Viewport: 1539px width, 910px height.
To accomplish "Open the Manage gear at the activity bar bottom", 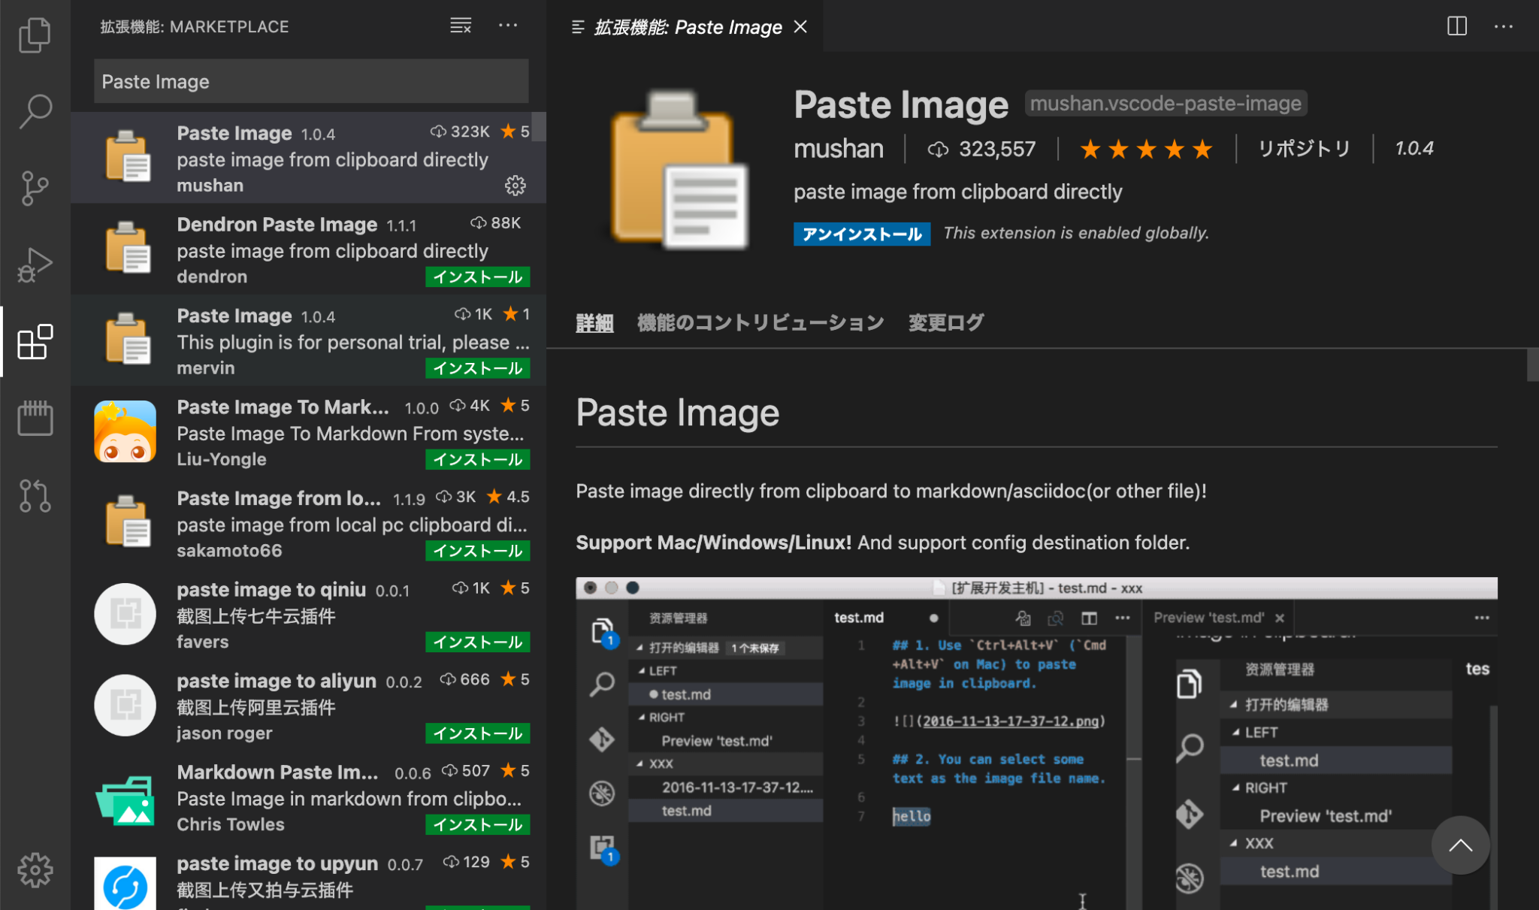I will coord(35,869).
